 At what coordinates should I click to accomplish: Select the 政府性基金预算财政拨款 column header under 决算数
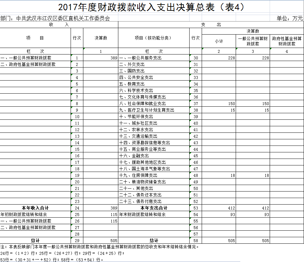click(x=287, y=41)
